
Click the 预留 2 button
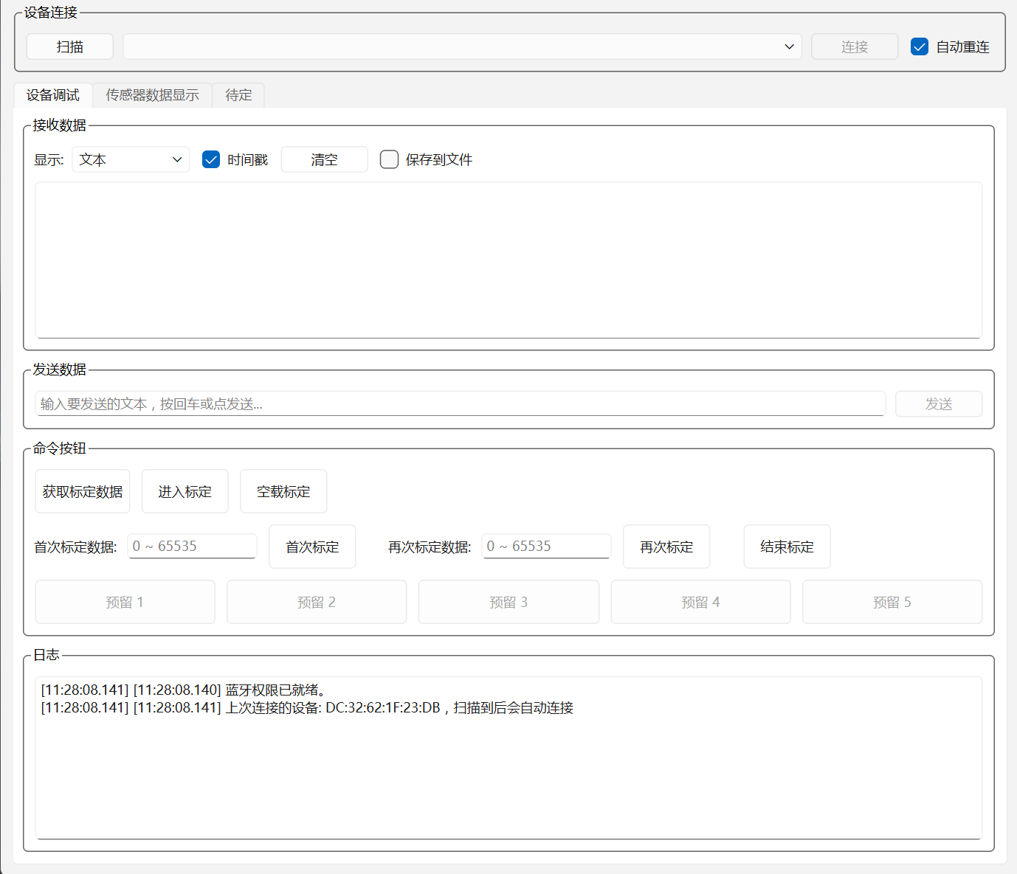[317, 602]
